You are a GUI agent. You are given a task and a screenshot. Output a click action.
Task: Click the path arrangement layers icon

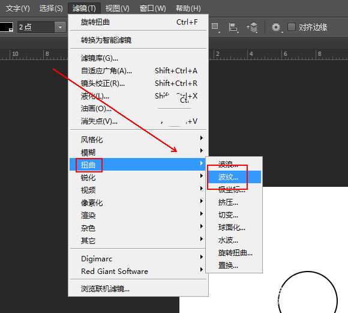tap(253, 28)
